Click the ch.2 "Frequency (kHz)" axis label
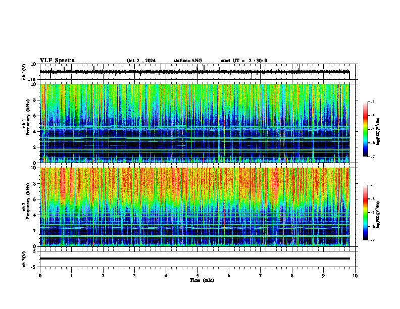The width and height of the screenshot is (400, 309). coord(28,201)
